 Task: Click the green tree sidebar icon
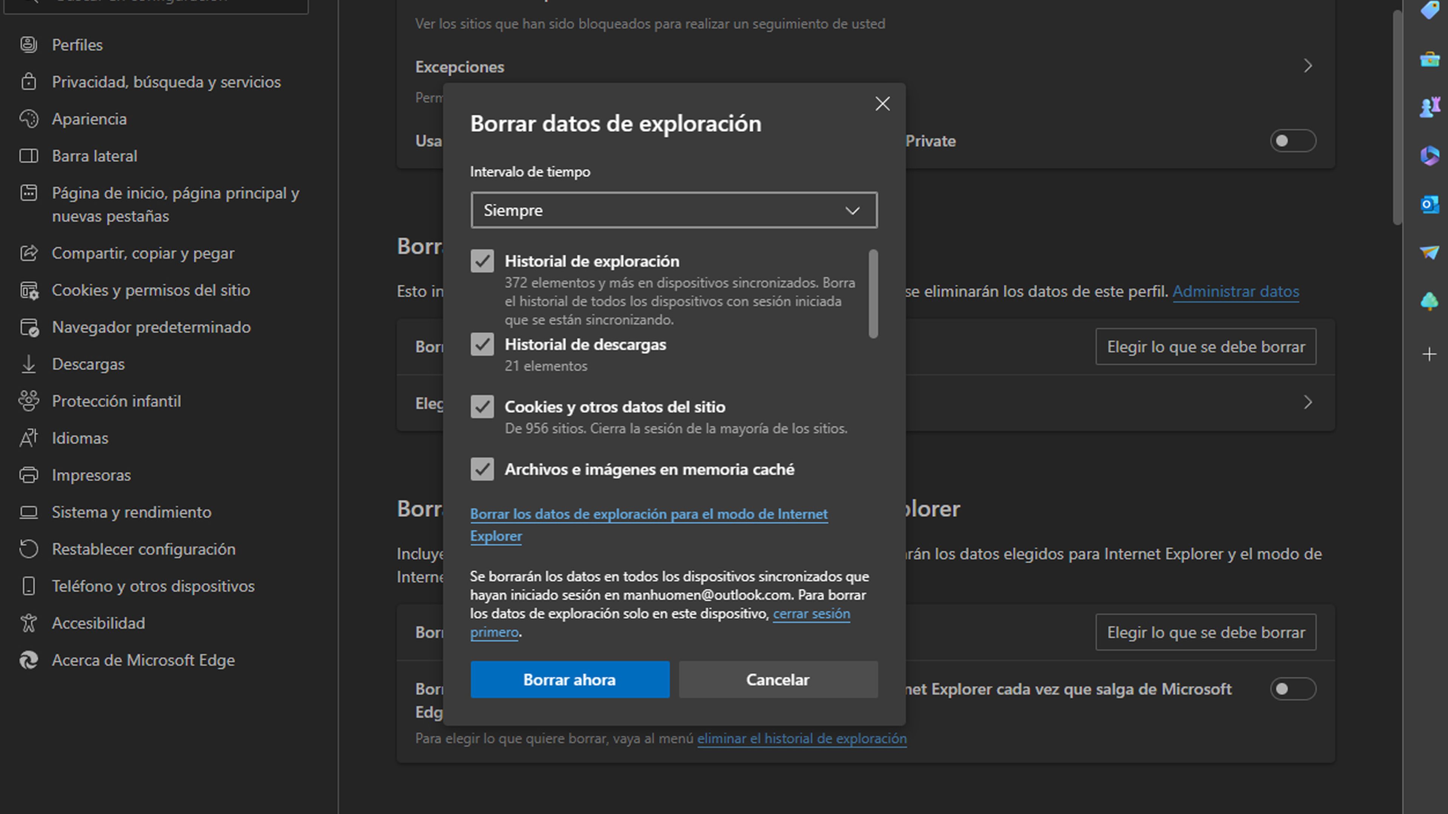(1430, 301)
